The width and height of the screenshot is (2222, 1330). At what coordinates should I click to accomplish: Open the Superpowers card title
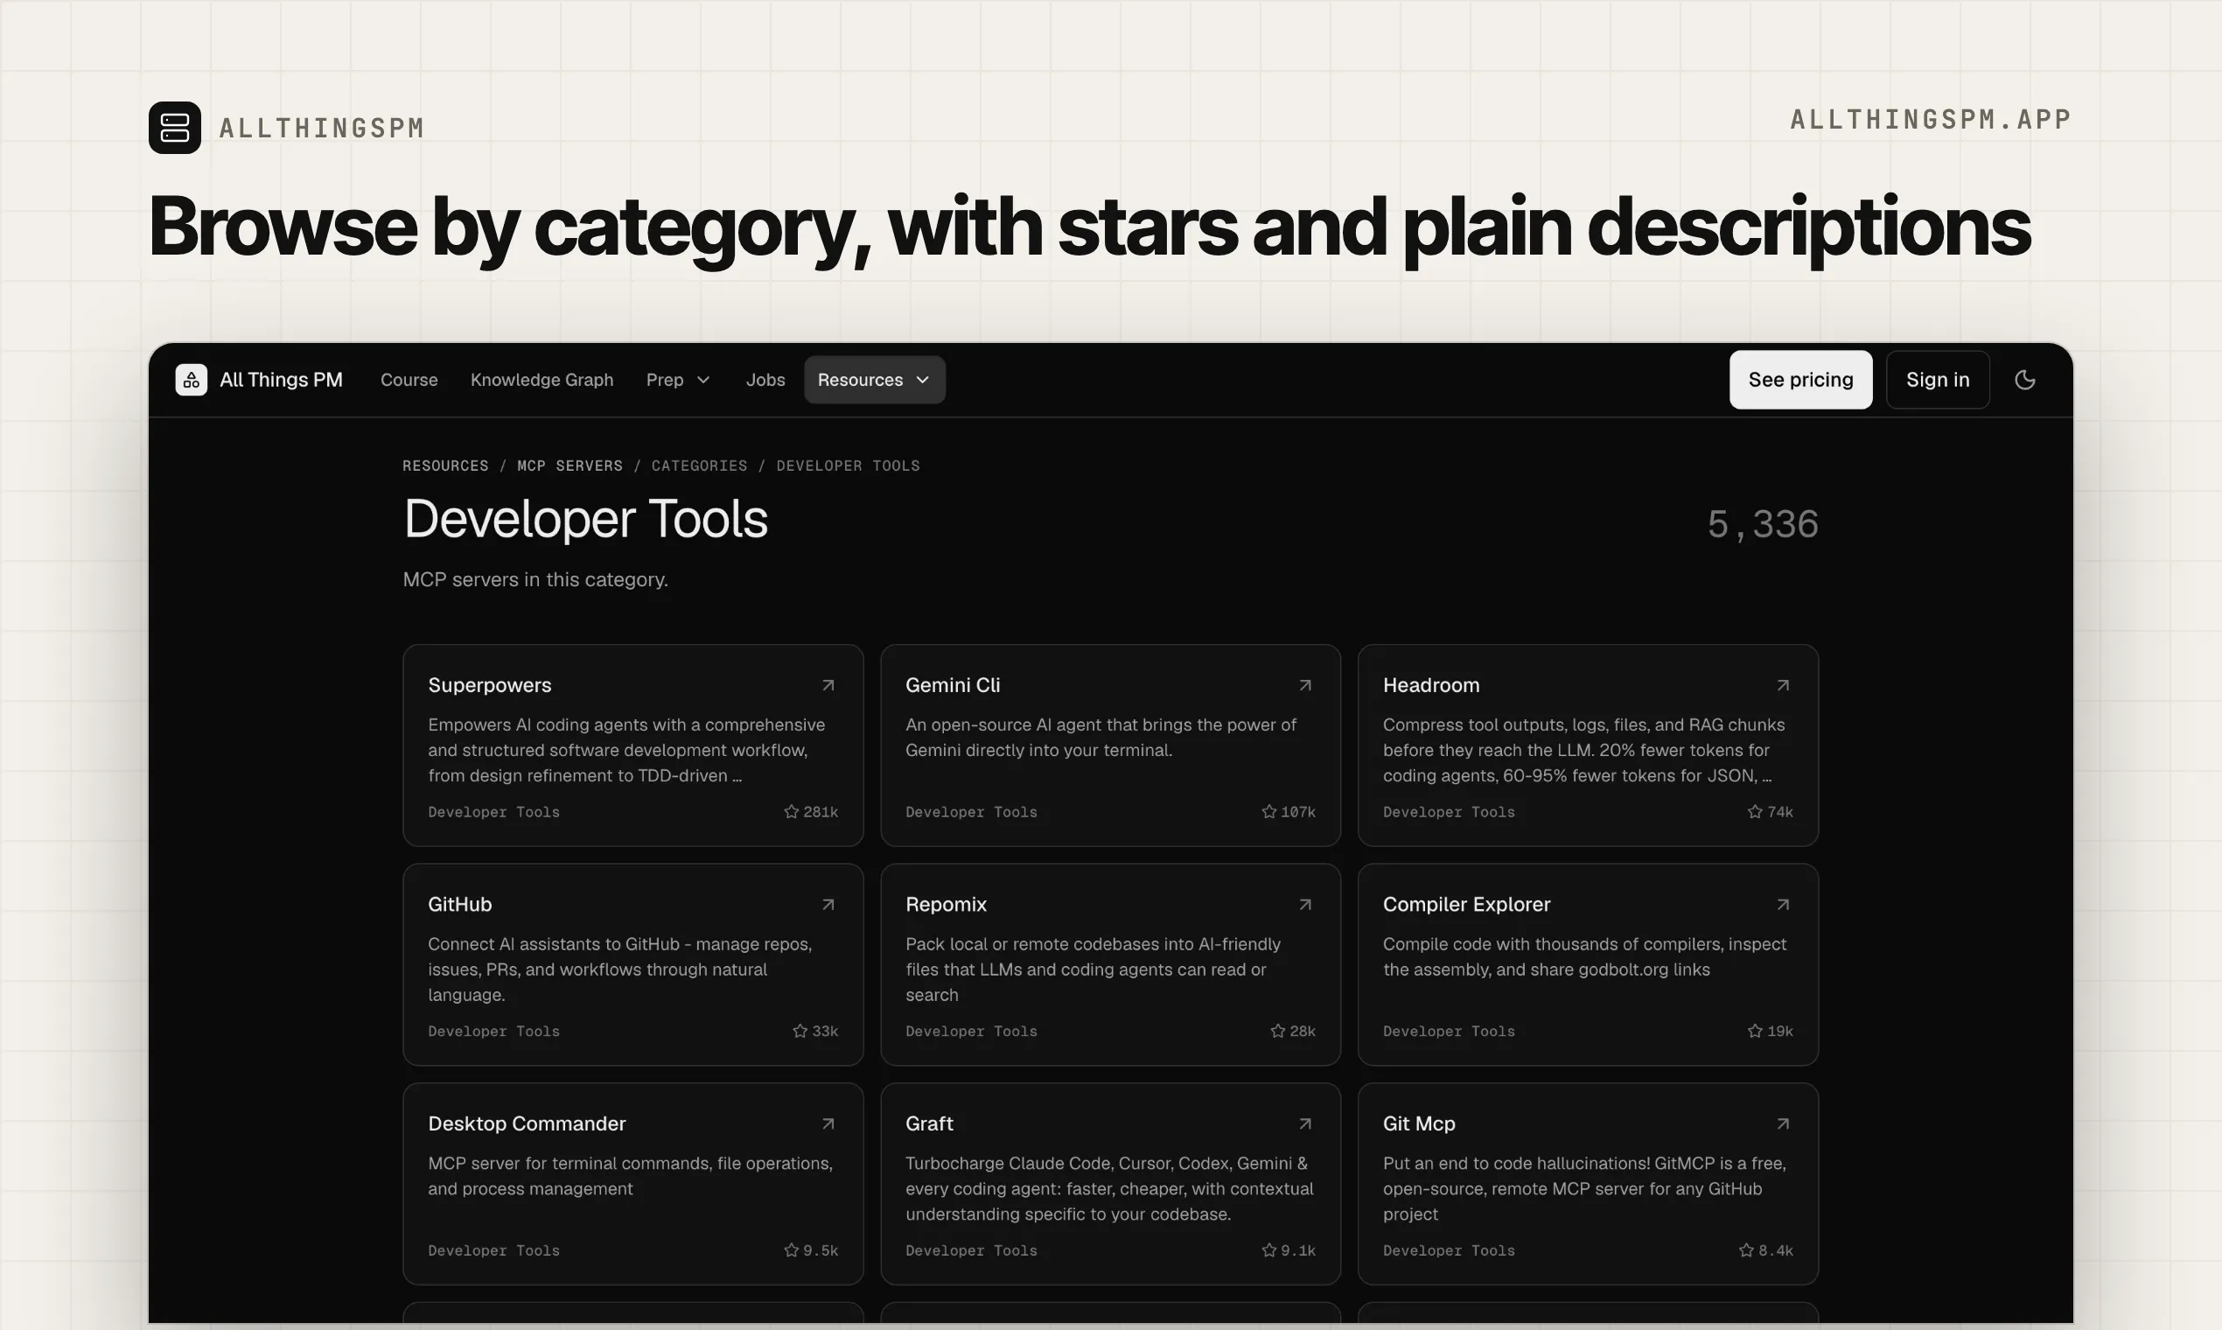pos(490,686)
